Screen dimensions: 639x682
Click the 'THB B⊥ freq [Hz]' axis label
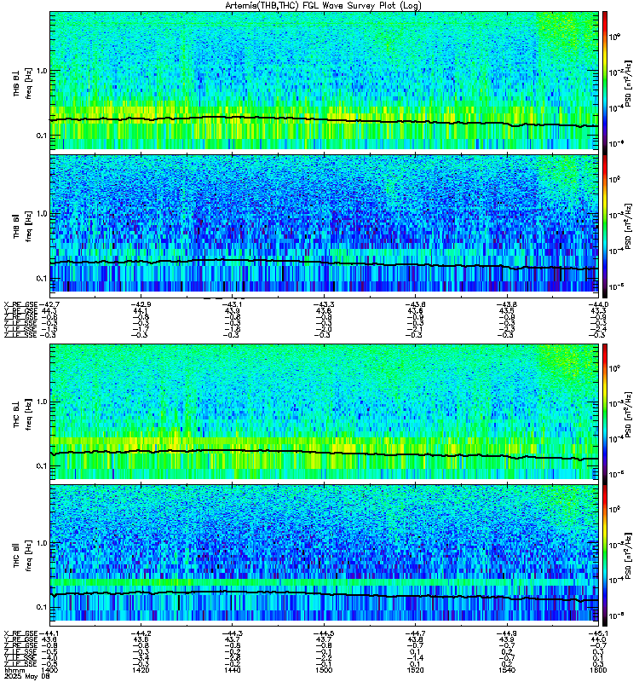[x=22, y=83]
